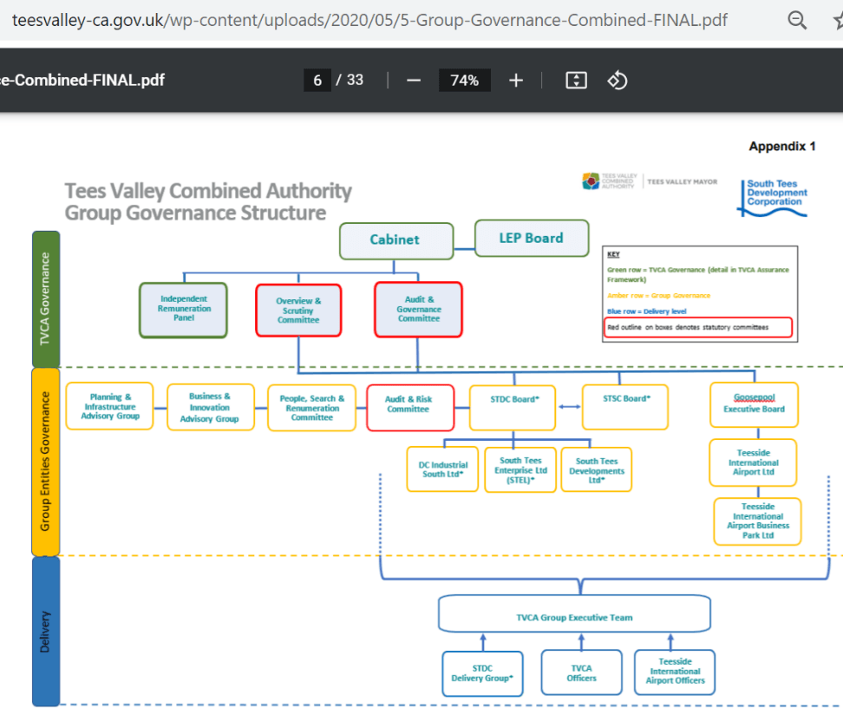This screenshot has height=721, width=843.
Task: Click People, Search & Remuneration Committee box
Action: tap(312, 408)
